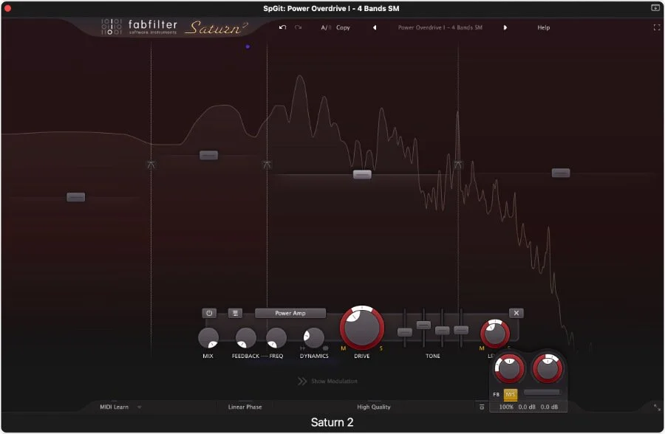Click the gate/compress icon right of Dynamics
Viewport: 665px width, 434px height.
tap(325, 348)
